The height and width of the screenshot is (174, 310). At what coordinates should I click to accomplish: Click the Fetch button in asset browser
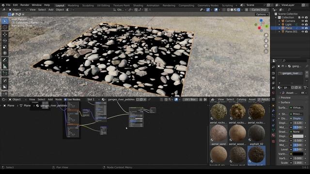point(263,100)
